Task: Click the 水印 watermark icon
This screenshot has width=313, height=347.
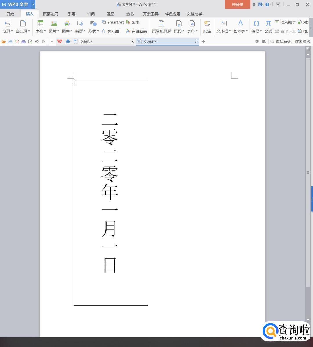Action: pyautogui.click(x=192, y=23)
